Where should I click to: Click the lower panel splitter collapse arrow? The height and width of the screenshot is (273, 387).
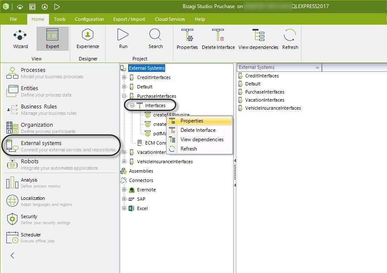pos(235,185)
